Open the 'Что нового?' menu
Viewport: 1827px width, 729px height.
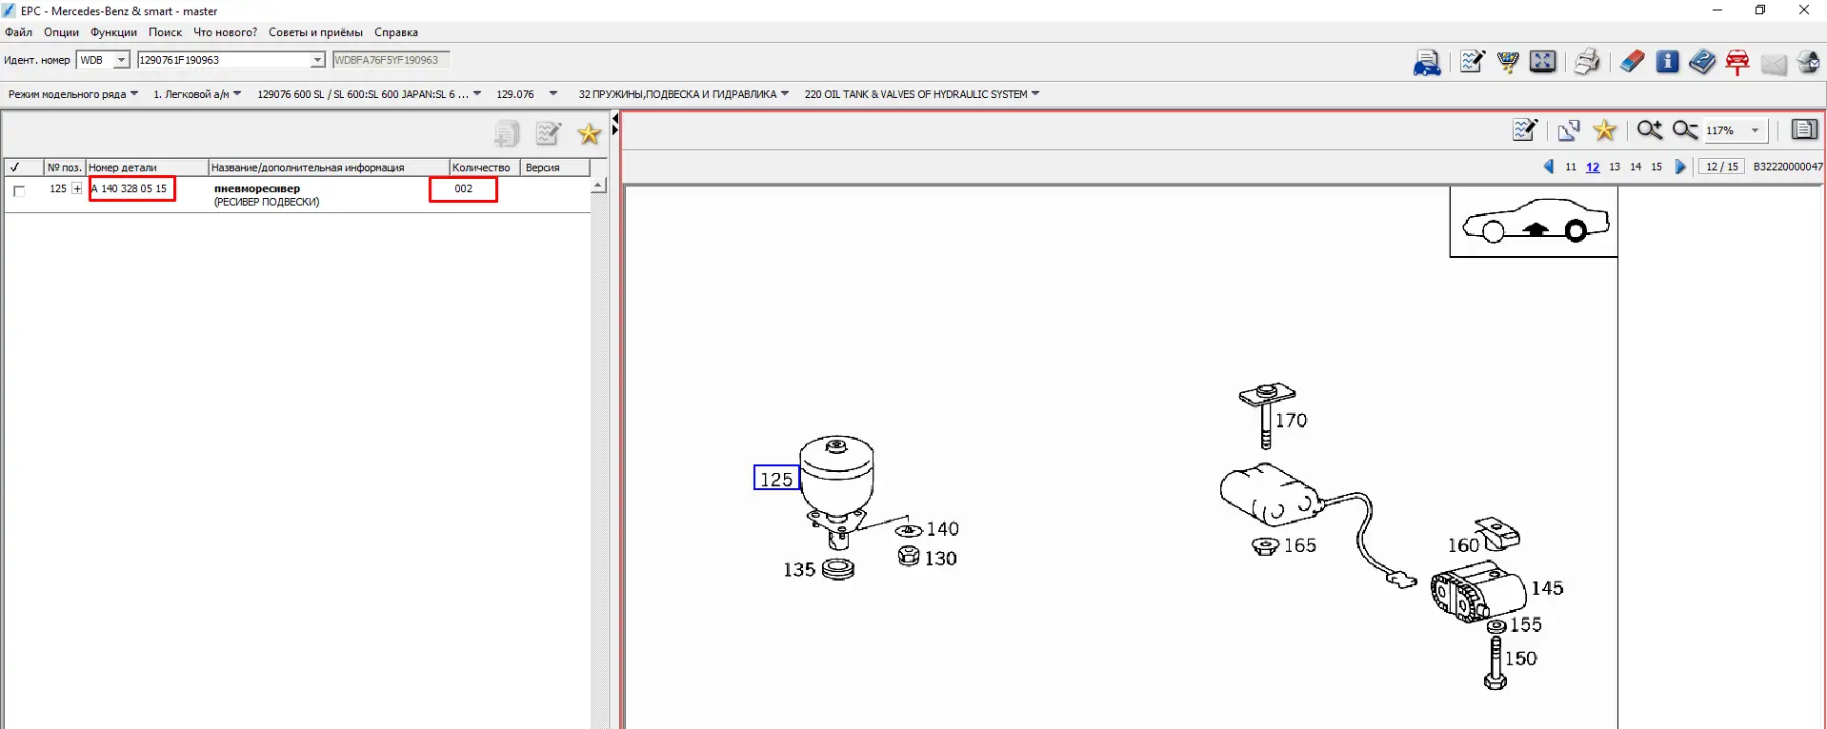[x=225, y=32]
